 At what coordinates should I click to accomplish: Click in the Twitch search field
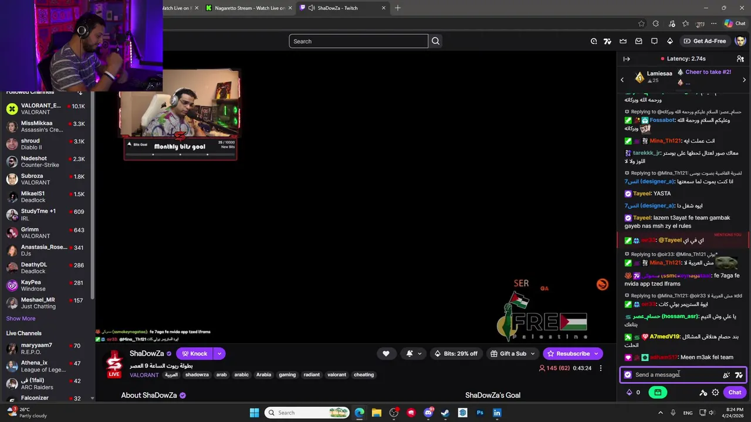[x=358, y=41]
